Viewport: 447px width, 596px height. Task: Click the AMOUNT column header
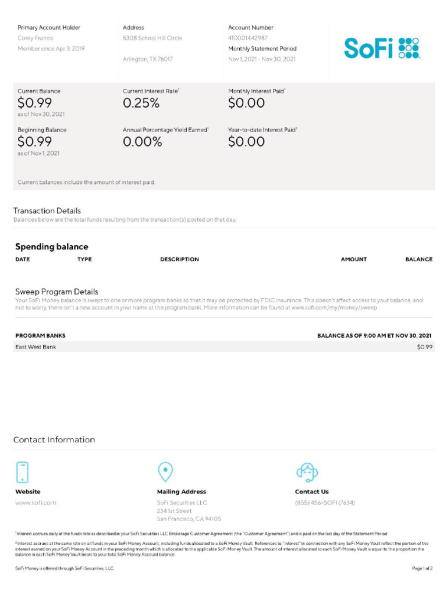click(354, 260)
